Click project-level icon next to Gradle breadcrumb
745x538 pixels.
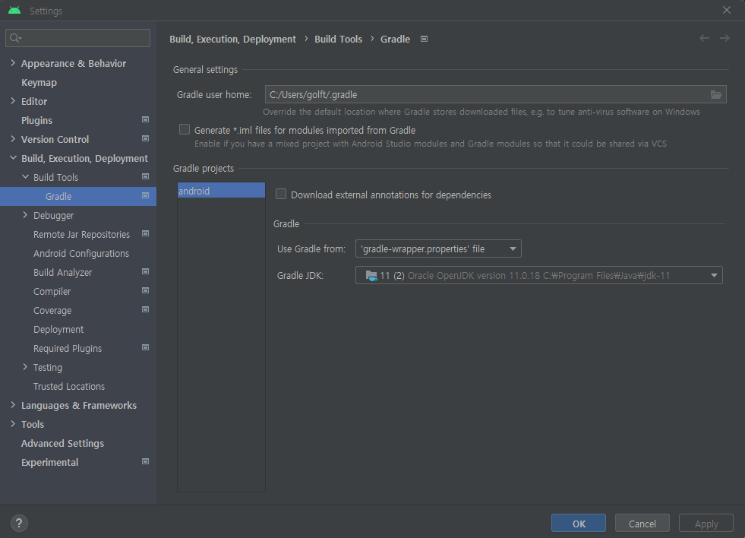(425, 39)
